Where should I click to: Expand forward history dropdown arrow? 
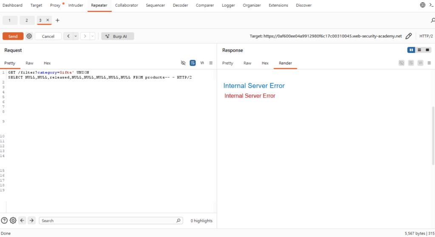(x=92, y=36)
